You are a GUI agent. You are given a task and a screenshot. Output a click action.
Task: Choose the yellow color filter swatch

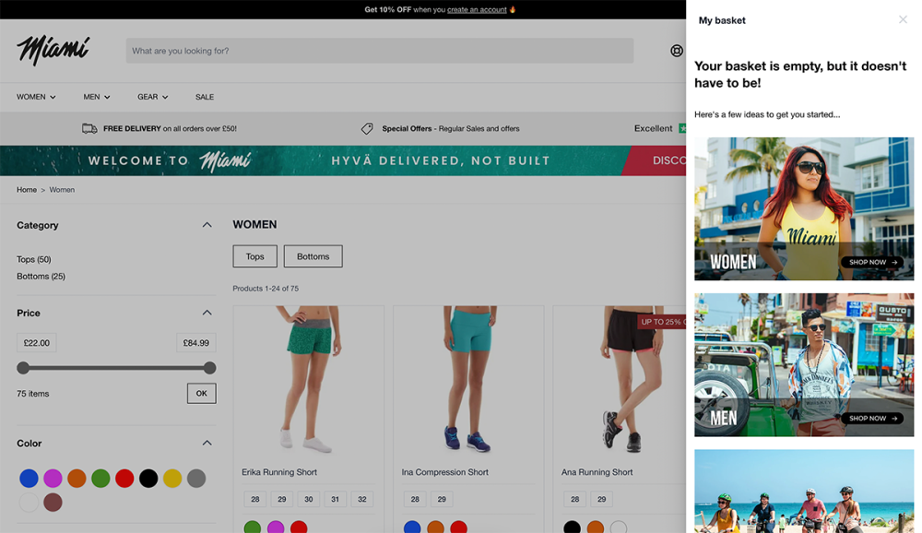pyautogui.click(x=172, y=478)
